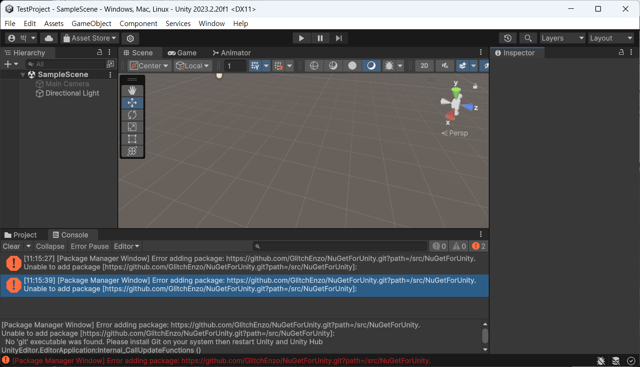Viewport: 640px width, 367px height.
Task: Select the Scale tool
Action: (x=132, y=127)
